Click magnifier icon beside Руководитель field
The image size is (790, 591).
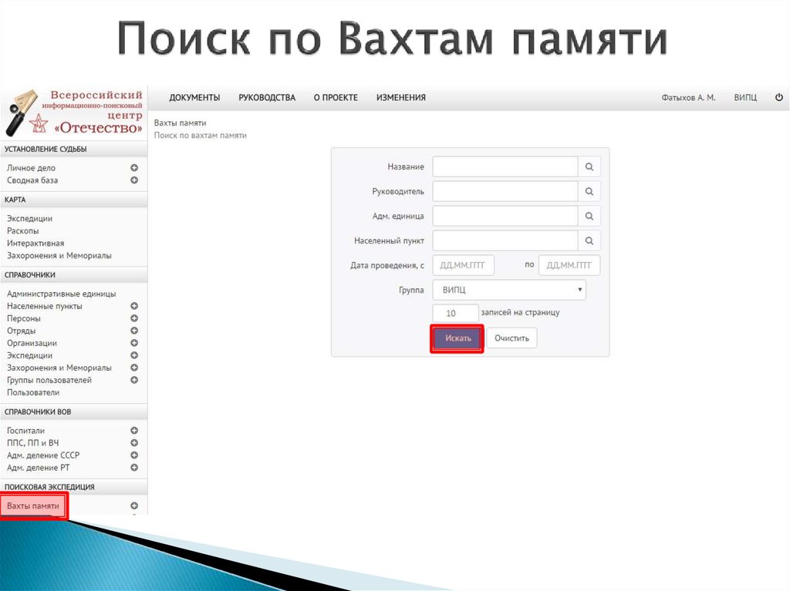point(589,191)
